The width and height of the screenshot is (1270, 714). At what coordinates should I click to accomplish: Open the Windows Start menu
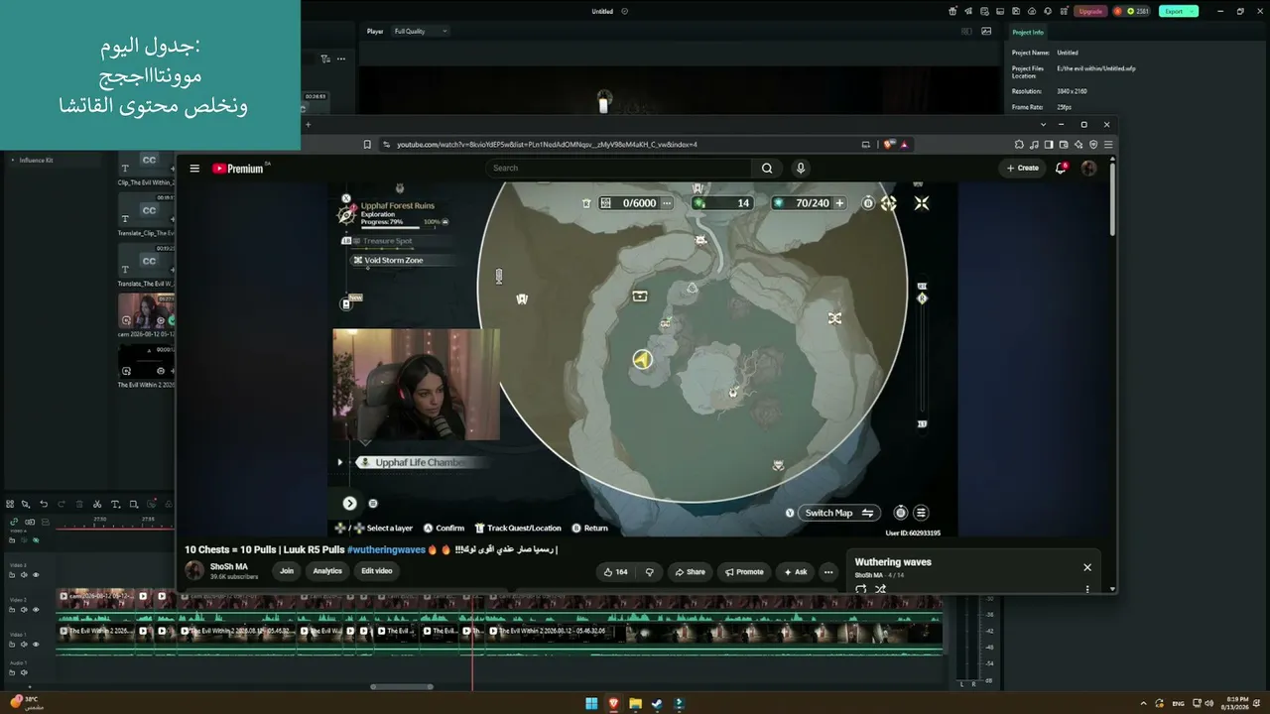pyautogui.click(x=591, y=704)
